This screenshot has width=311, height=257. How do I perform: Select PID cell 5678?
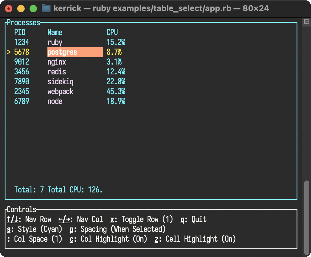click(x=22, y=52)
